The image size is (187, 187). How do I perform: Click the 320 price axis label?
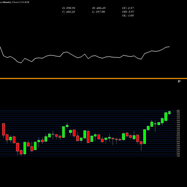pos(178,129)
